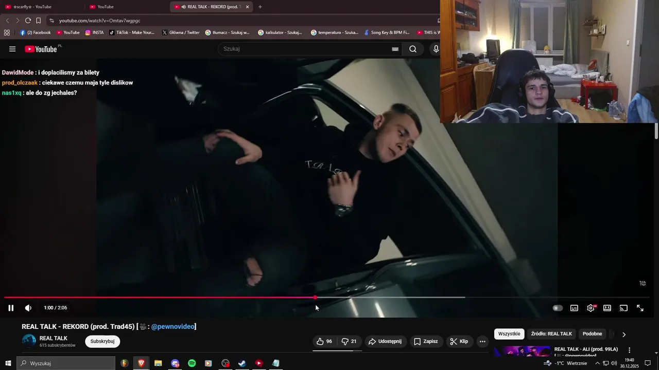Image resolution: width=659 pixels, height=370 pixels.
Task: Reload the current page
Action: (x=28, y=21)
